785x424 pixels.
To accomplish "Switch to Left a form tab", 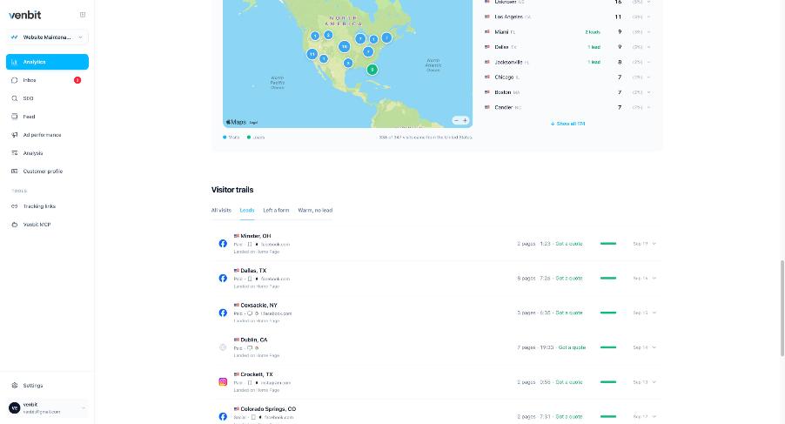I will tap(277, 210).
